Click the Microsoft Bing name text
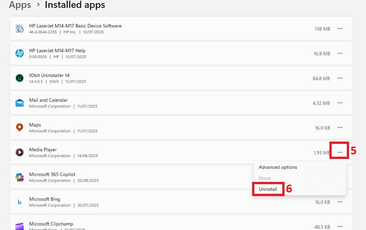 point(44,199)
